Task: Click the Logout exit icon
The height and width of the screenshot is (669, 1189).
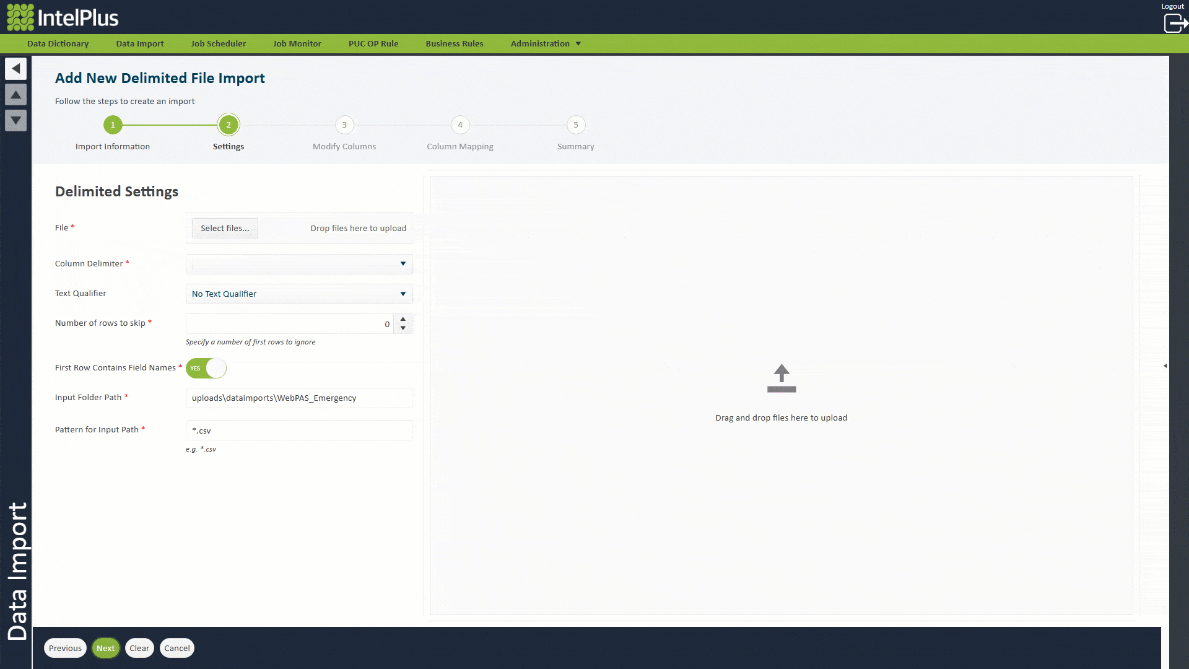Action: click(1175, 23)
